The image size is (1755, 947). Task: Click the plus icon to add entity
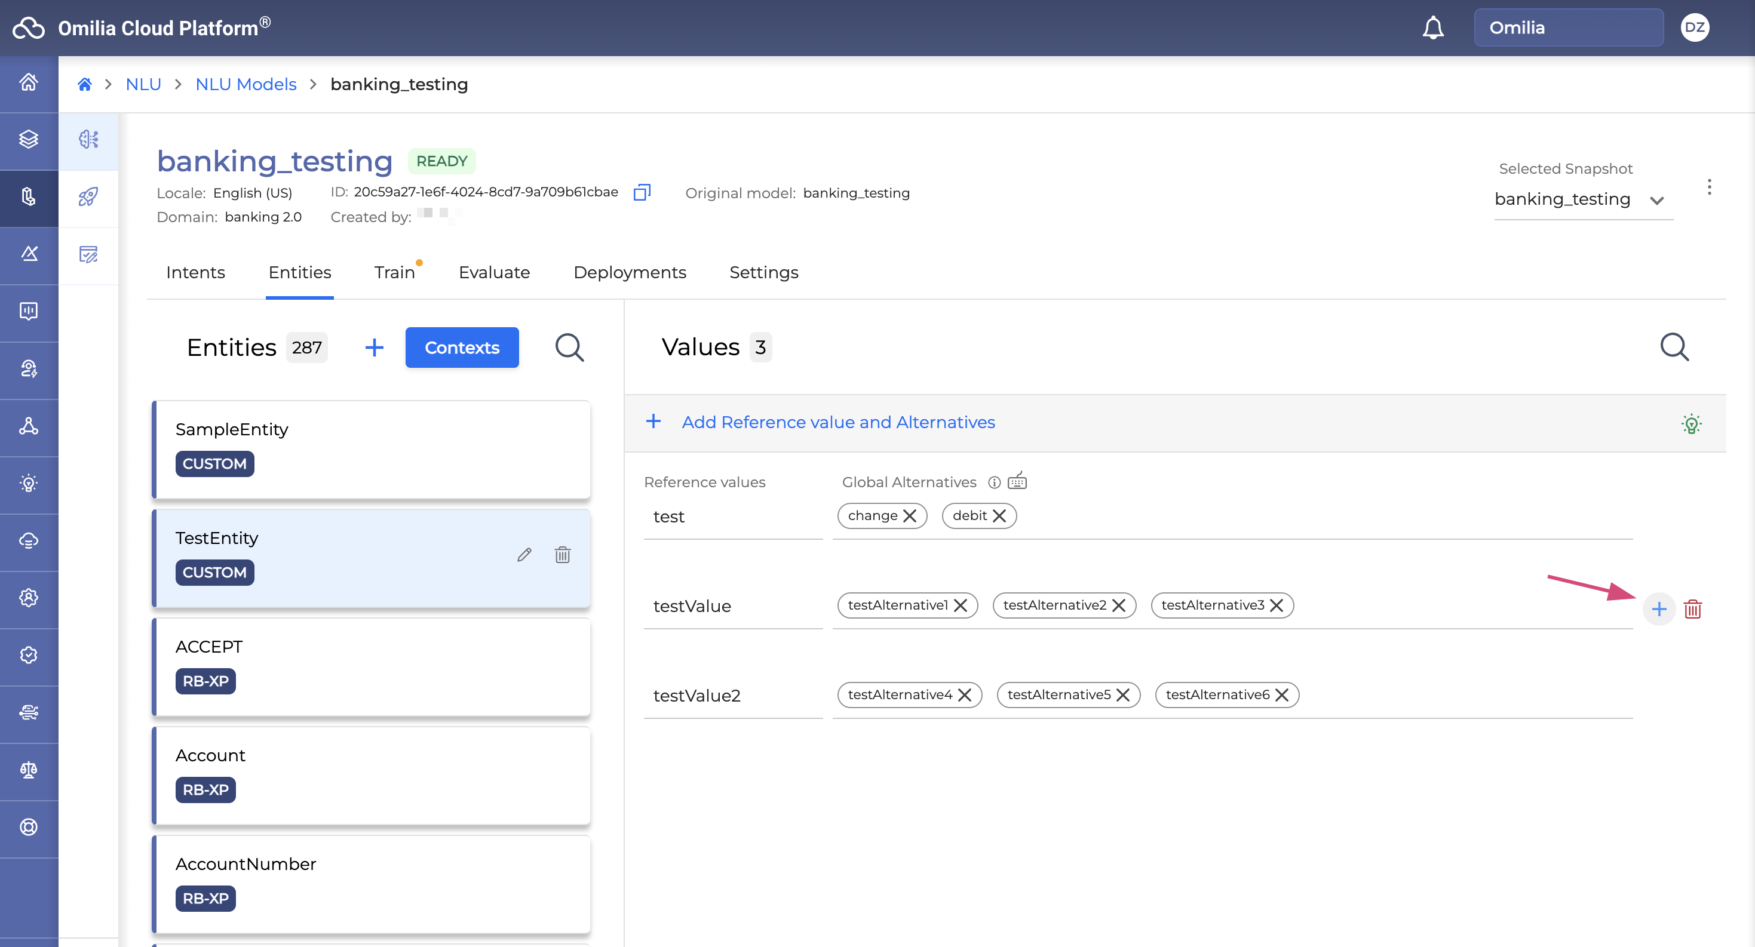[374, 347]
